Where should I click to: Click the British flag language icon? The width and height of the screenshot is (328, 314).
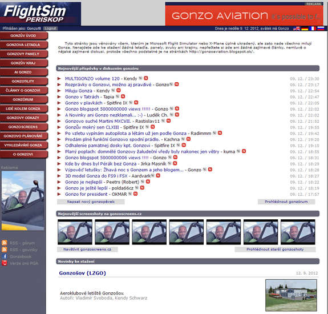(297, 29)
